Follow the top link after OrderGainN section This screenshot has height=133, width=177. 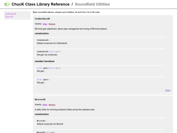(168, 90)
